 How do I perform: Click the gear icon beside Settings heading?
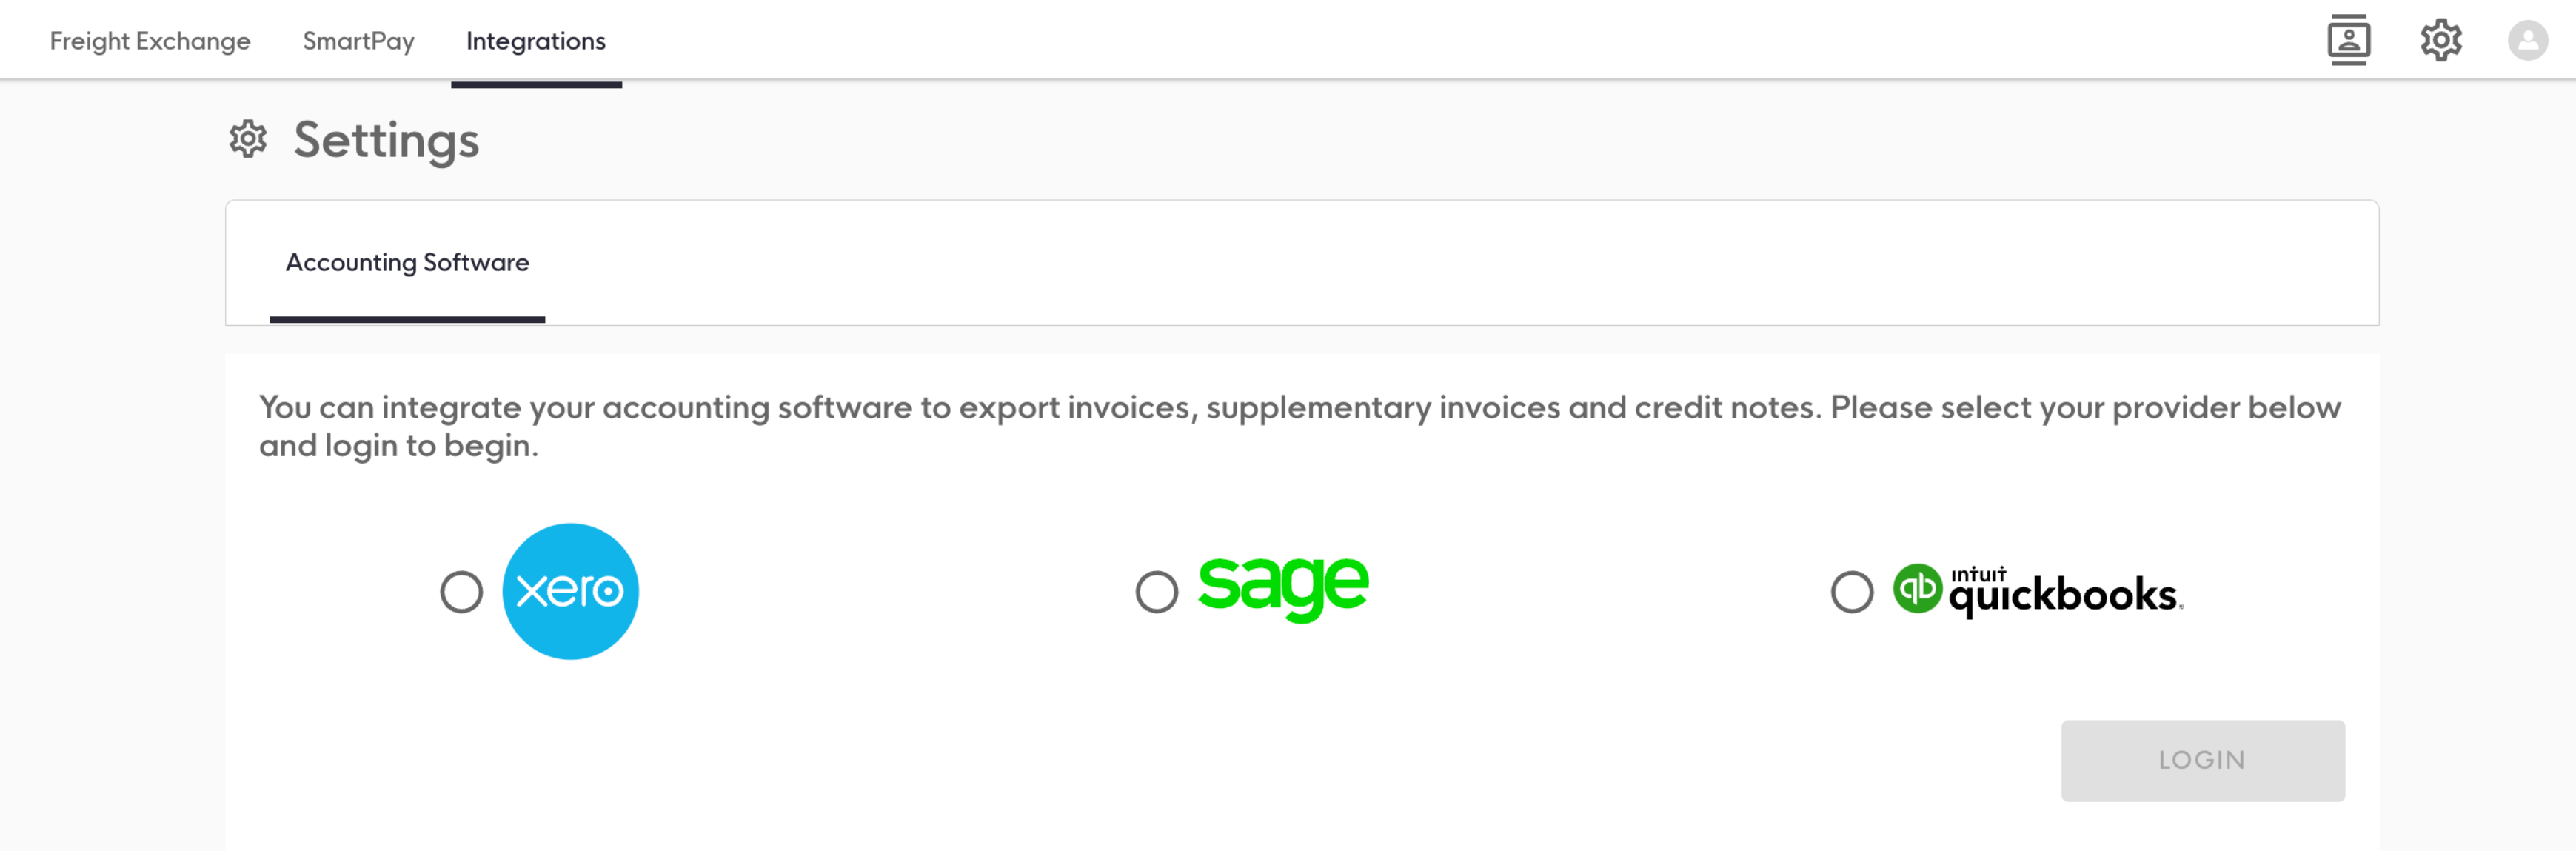248,139
